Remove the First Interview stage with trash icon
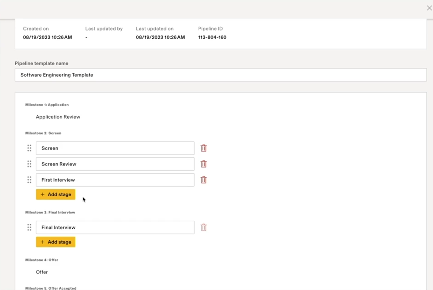The image size is (433, 290). pyautogui.click(x=204, y=180)
